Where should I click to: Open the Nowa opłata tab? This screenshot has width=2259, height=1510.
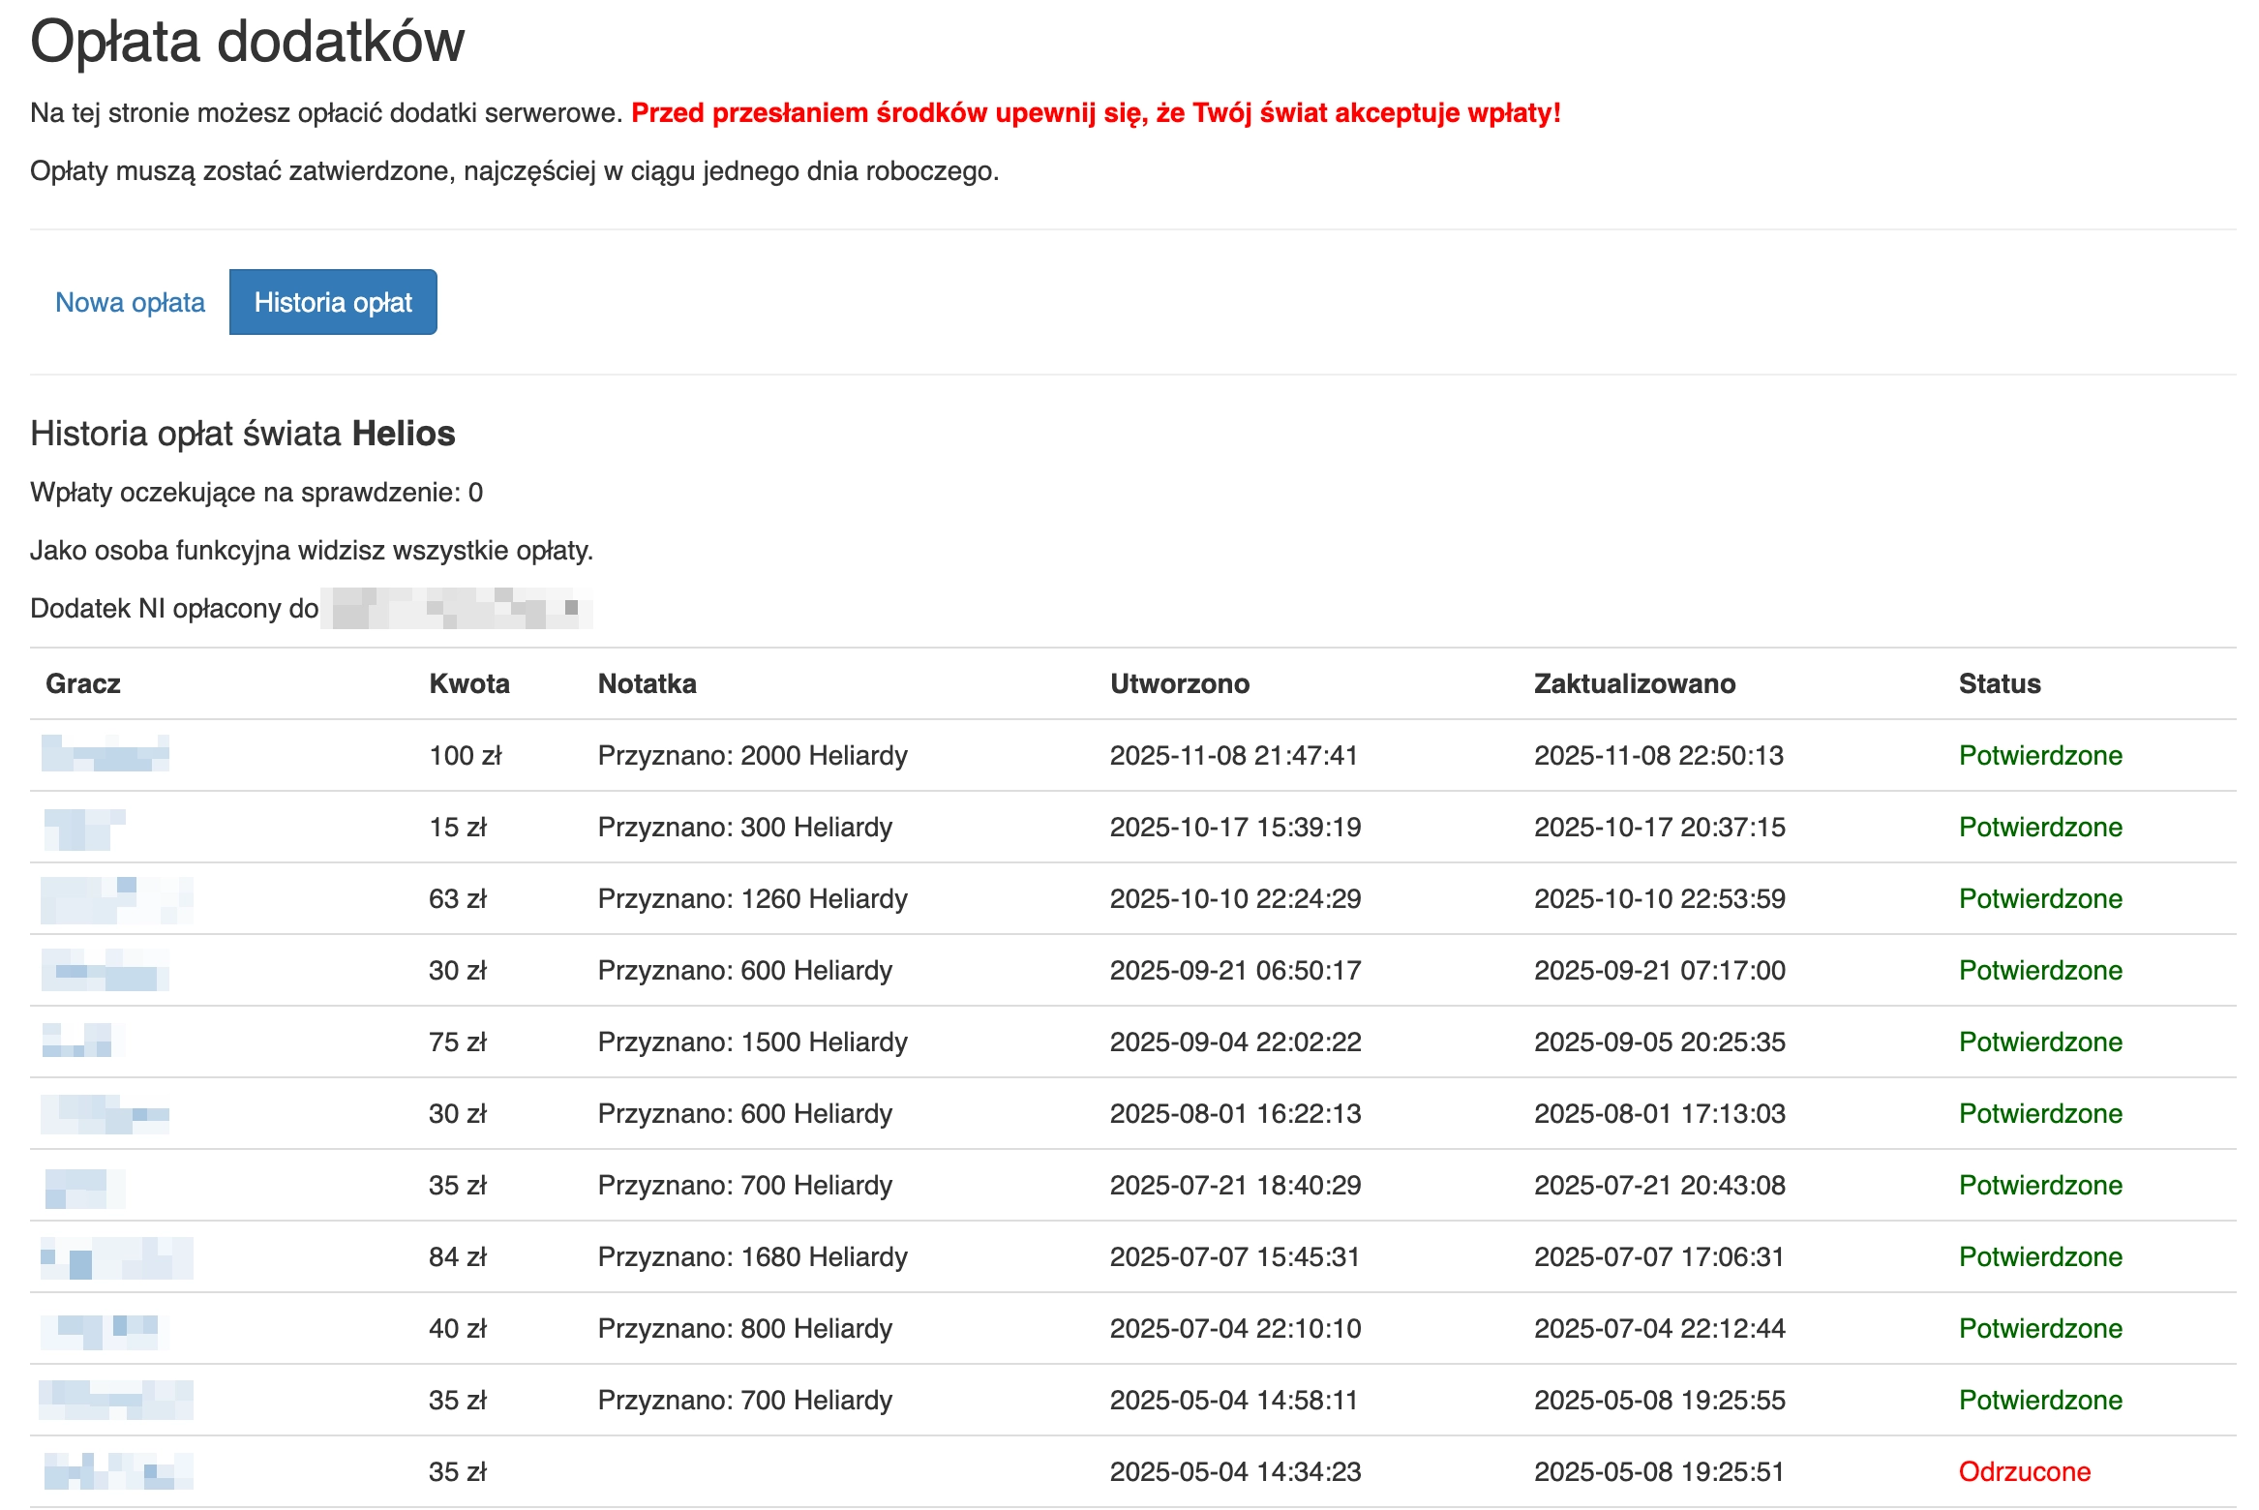coord(130,303)
